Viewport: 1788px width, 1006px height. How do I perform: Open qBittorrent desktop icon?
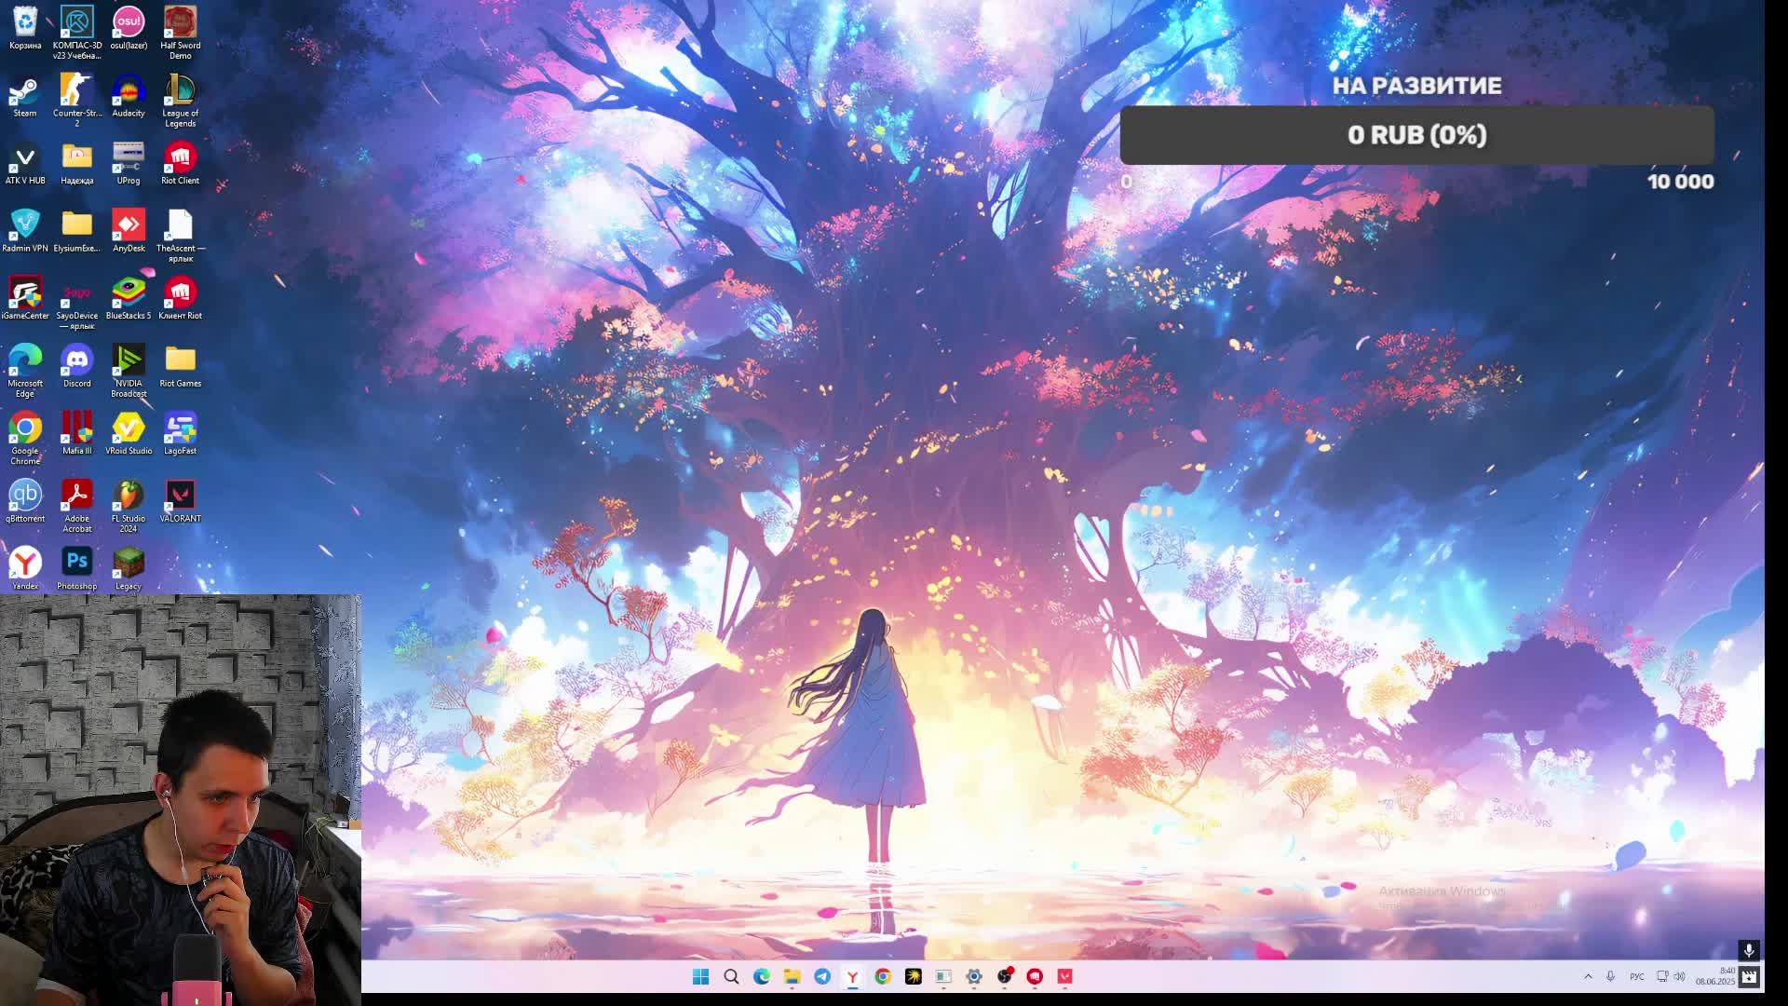25,501
